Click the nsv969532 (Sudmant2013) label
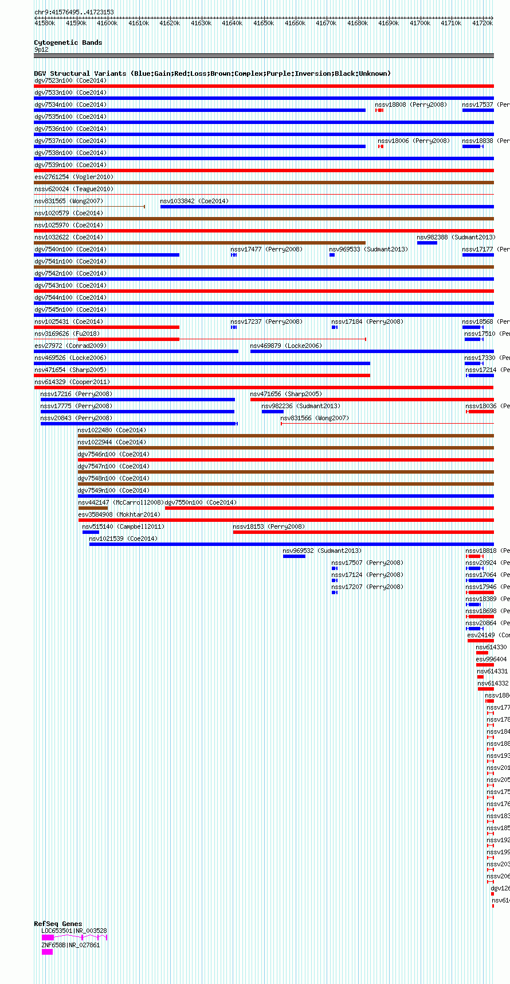Image resolution: width=510 pixels, height=984 pixels. pyautogui.click(x=322, y=551)
